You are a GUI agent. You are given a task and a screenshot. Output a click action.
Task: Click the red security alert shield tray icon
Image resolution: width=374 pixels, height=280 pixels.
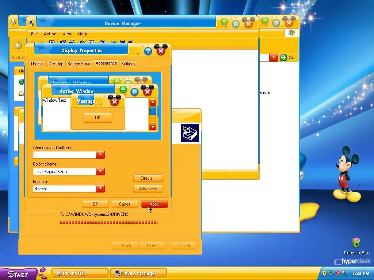tap(337, 273)
